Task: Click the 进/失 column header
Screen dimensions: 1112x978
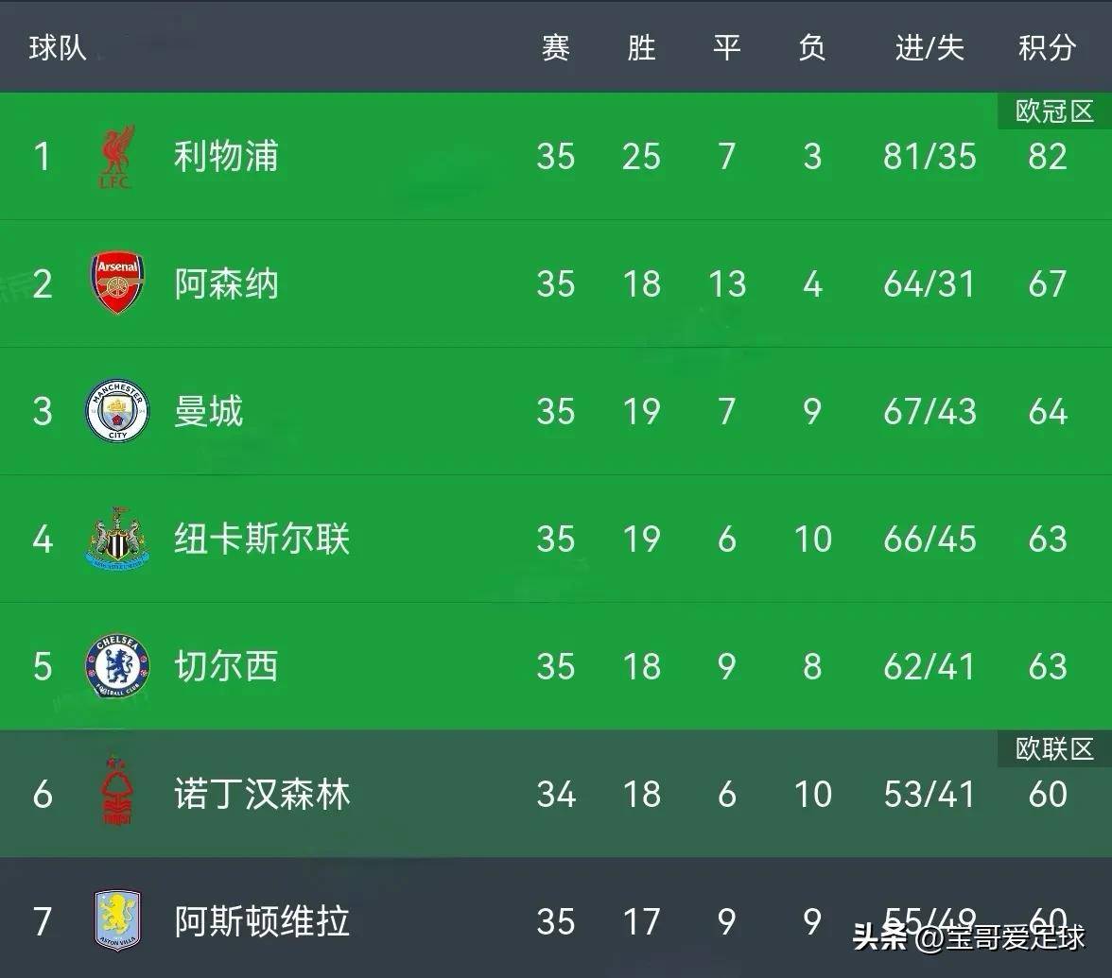Action: [929, 47]
